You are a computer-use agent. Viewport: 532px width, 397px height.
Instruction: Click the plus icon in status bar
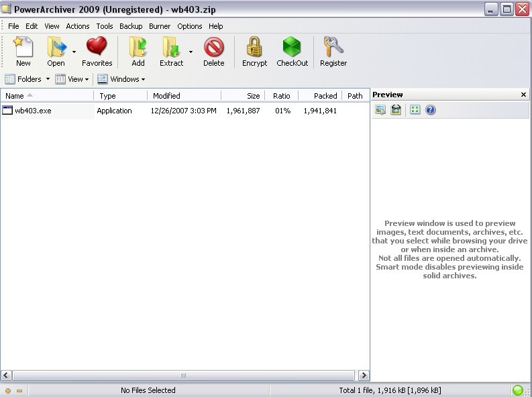[8, 390]
